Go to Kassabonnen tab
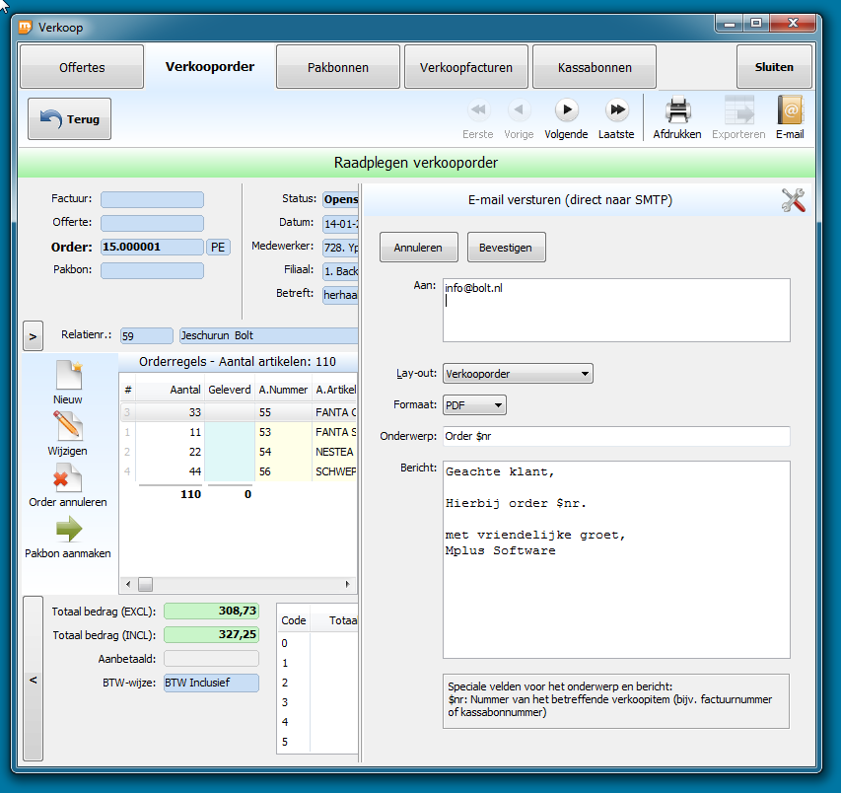 click(595, 67)
